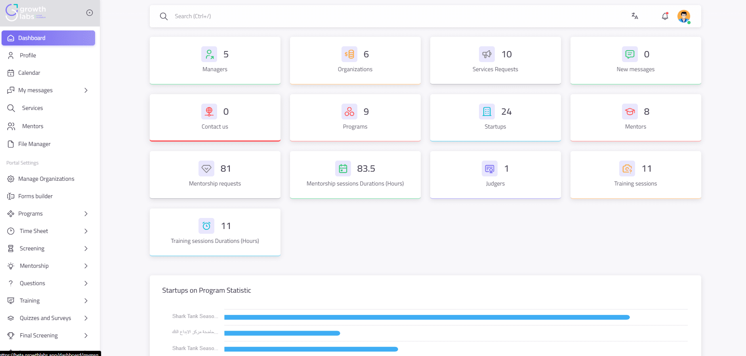746x356 pixels.
Task: Click the Services Requests megaphone icon
Action: point(487,54)
